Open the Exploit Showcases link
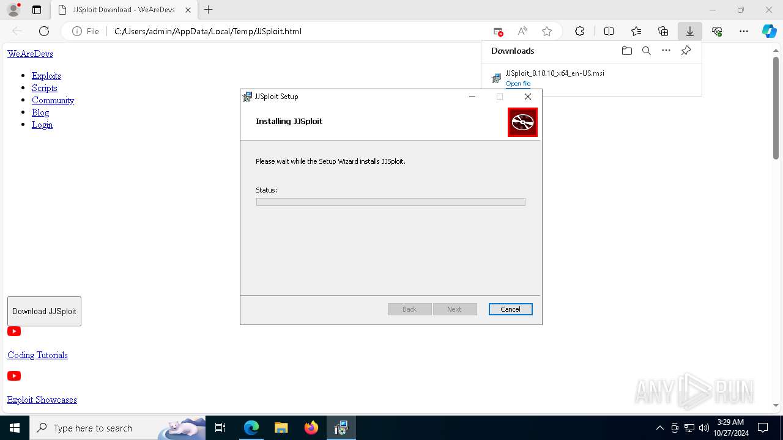This screenshot has width=783, height=440. (x=42, y=400)
